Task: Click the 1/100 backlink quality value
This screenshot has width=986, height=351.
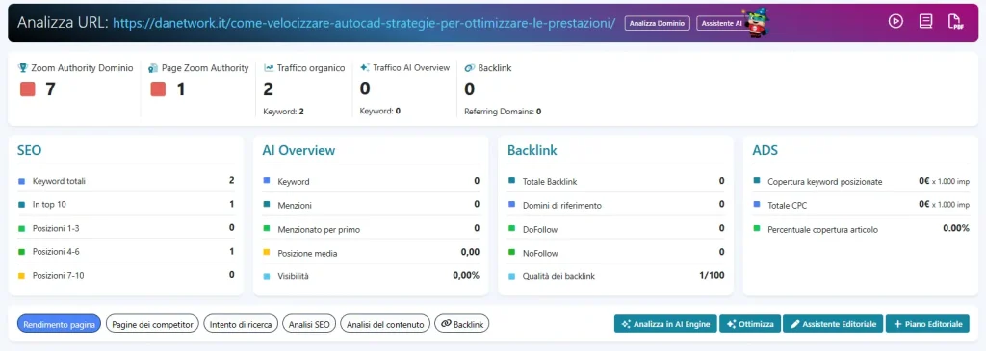Action: pos(712,276)
